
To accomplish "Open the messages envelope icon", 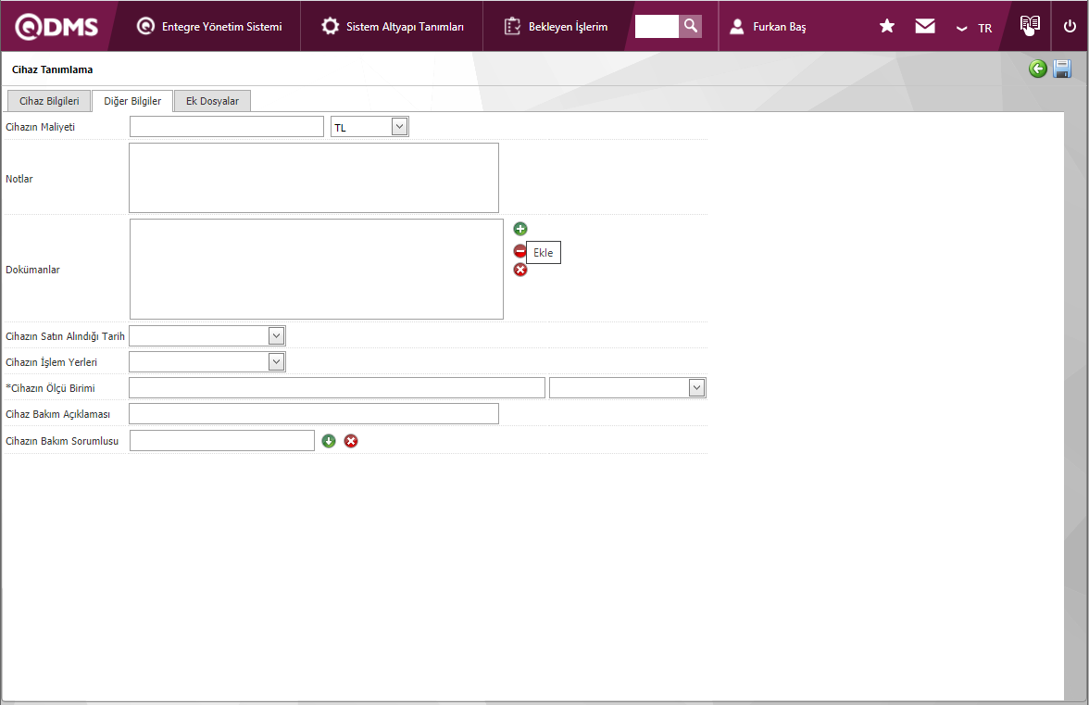I will tap(925, 26).
